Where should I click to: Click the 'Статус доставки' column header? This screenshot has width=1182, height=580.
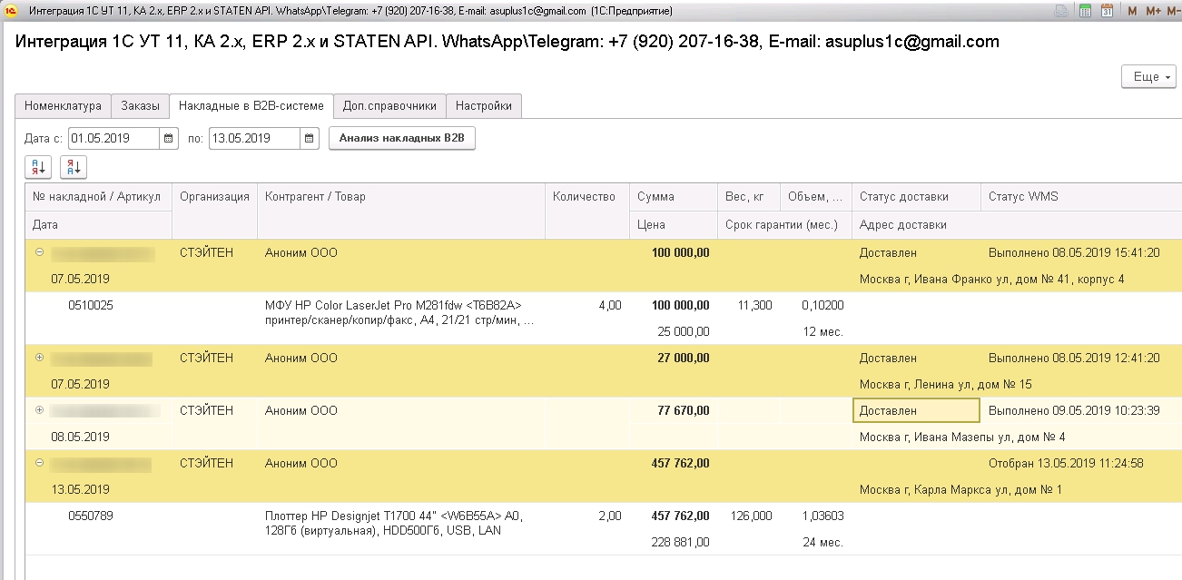click(916, 197)
